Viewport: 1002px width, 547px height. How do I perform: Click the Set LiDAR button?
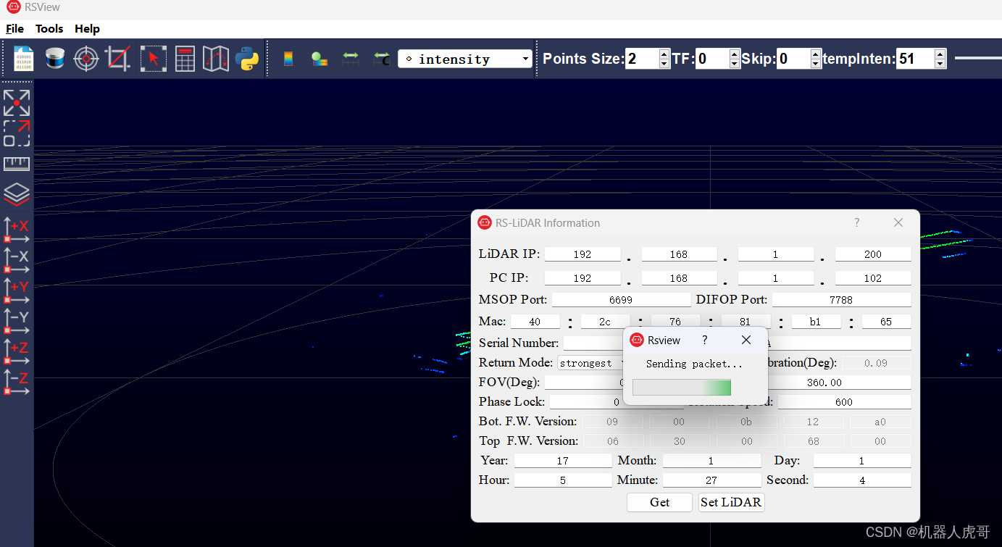click(731, 502)
